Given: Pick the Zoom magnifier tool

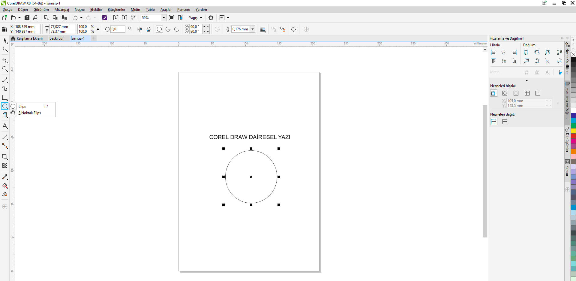Looking at the screenshot, I should pos(5,69).
